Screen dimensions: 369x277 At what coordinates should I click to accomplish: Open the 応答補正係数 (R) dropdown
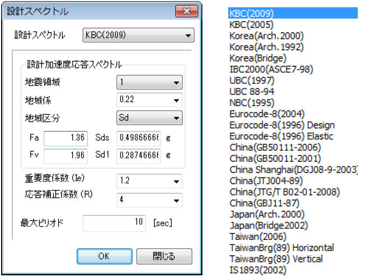(149, 200)
